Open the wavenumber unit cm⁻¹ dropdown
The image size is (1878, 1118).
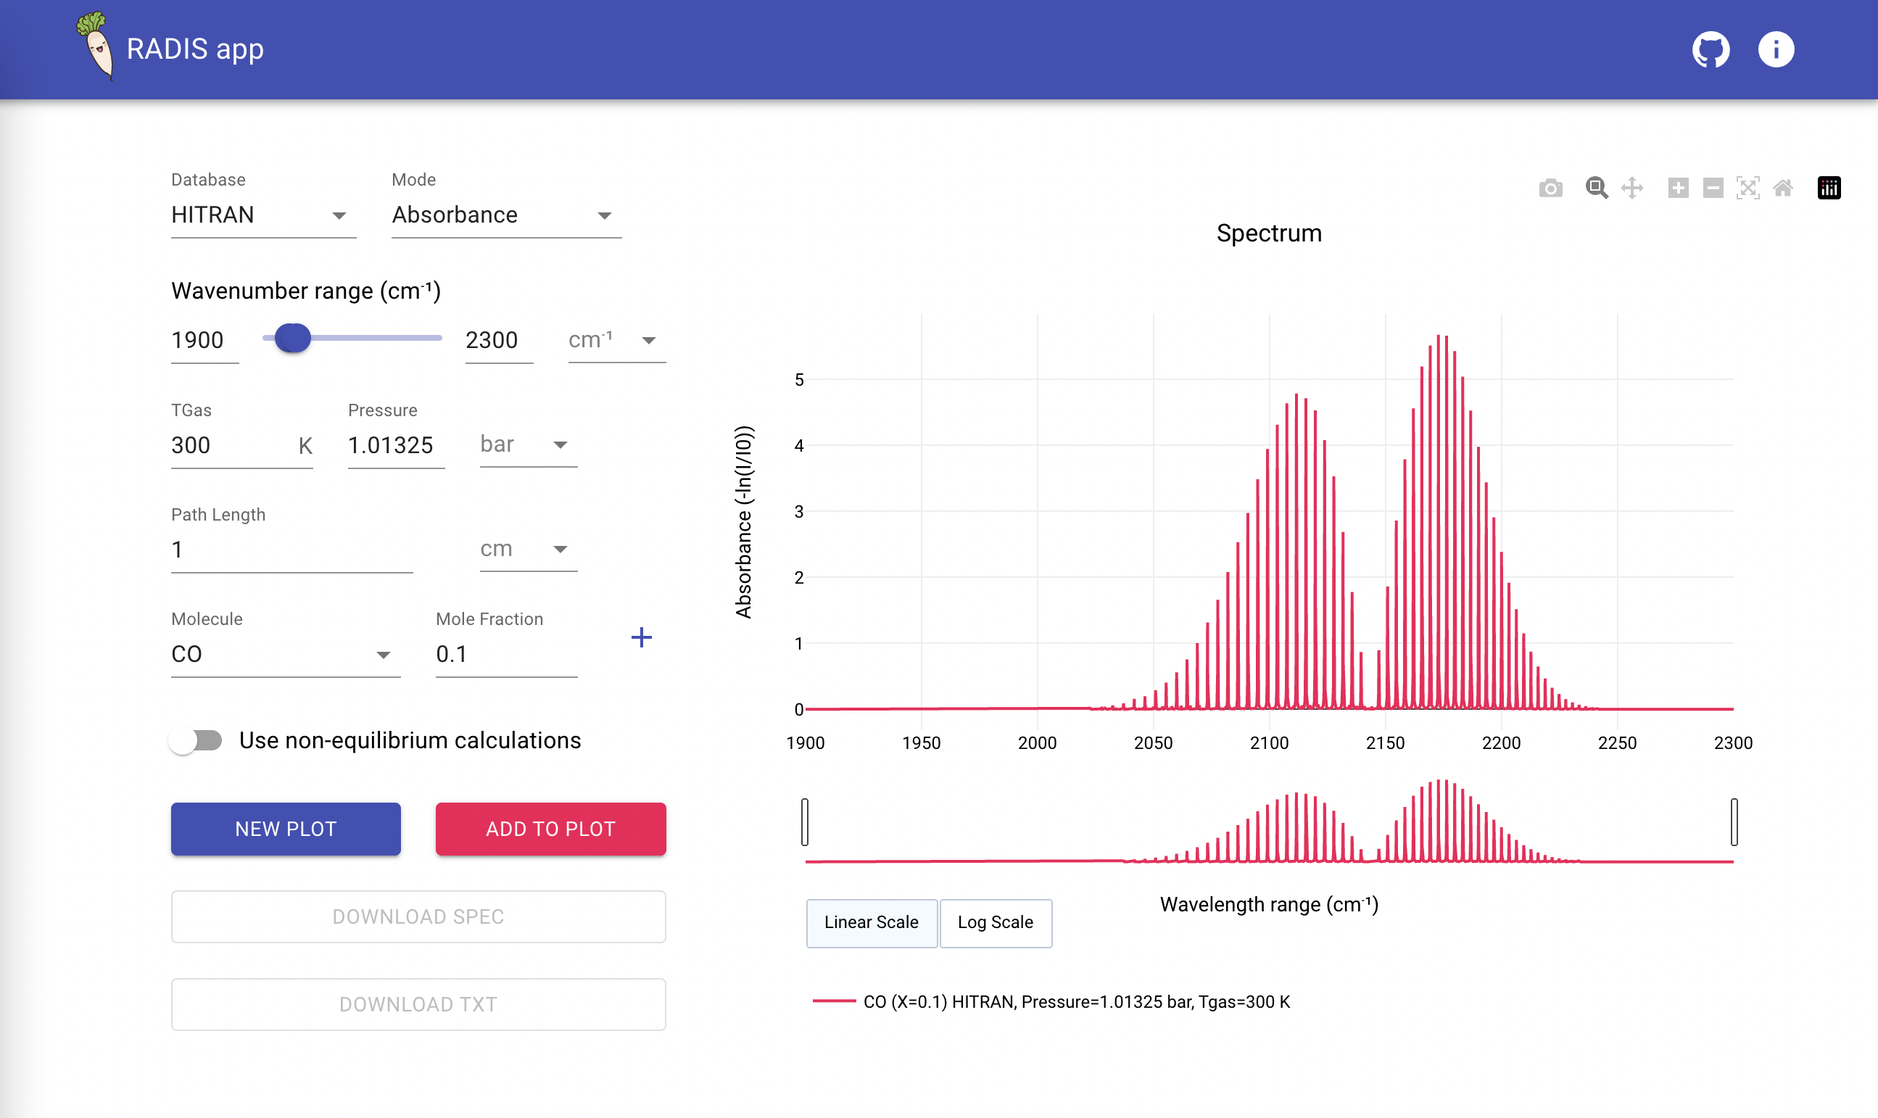[x=616, y=341]
